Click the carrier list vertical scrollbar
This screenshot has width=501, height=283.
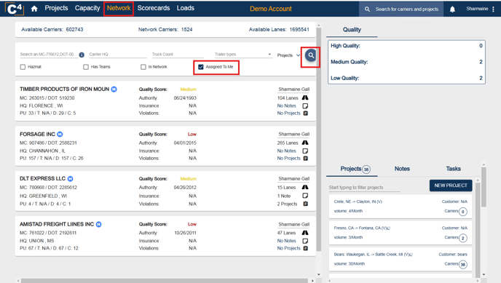pyautogui.click(x=318, y=139)
